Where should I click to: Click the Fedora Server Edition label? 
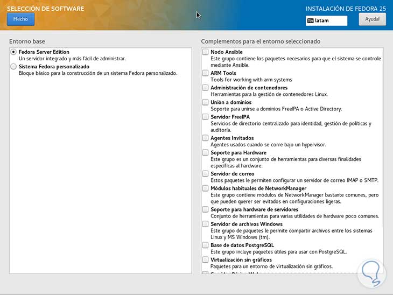[x=44, y=52]
